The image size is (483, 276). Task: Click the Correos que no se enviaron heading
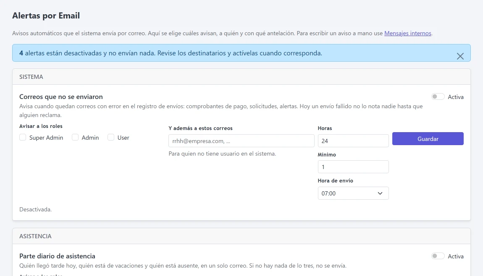point(61,96)
